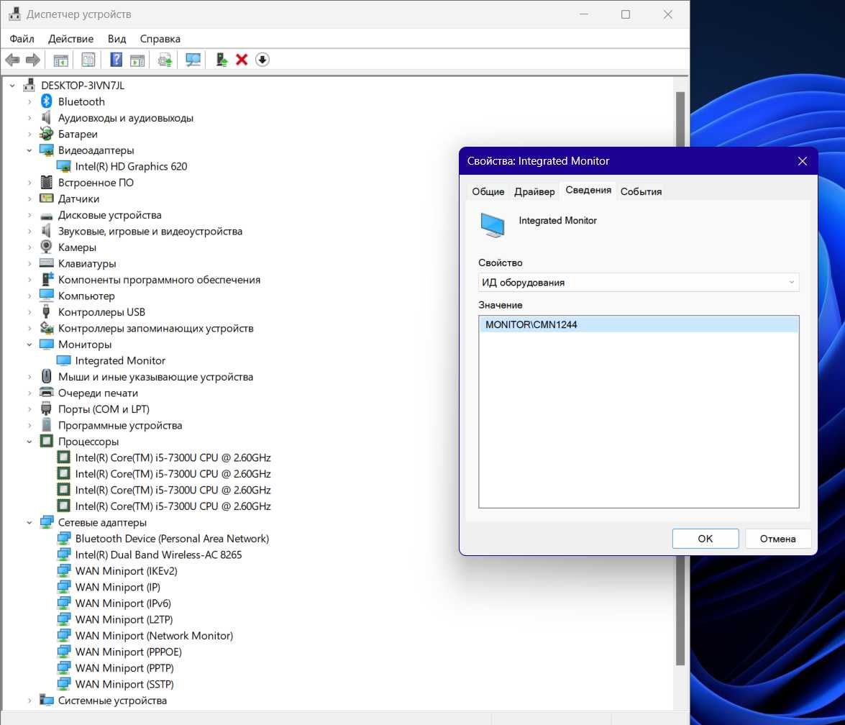Image resolution: width=845 pixels, height=725 pixels.
Task: Collapse the Видеоадаптеры category
Action: (x=29, y=150)
